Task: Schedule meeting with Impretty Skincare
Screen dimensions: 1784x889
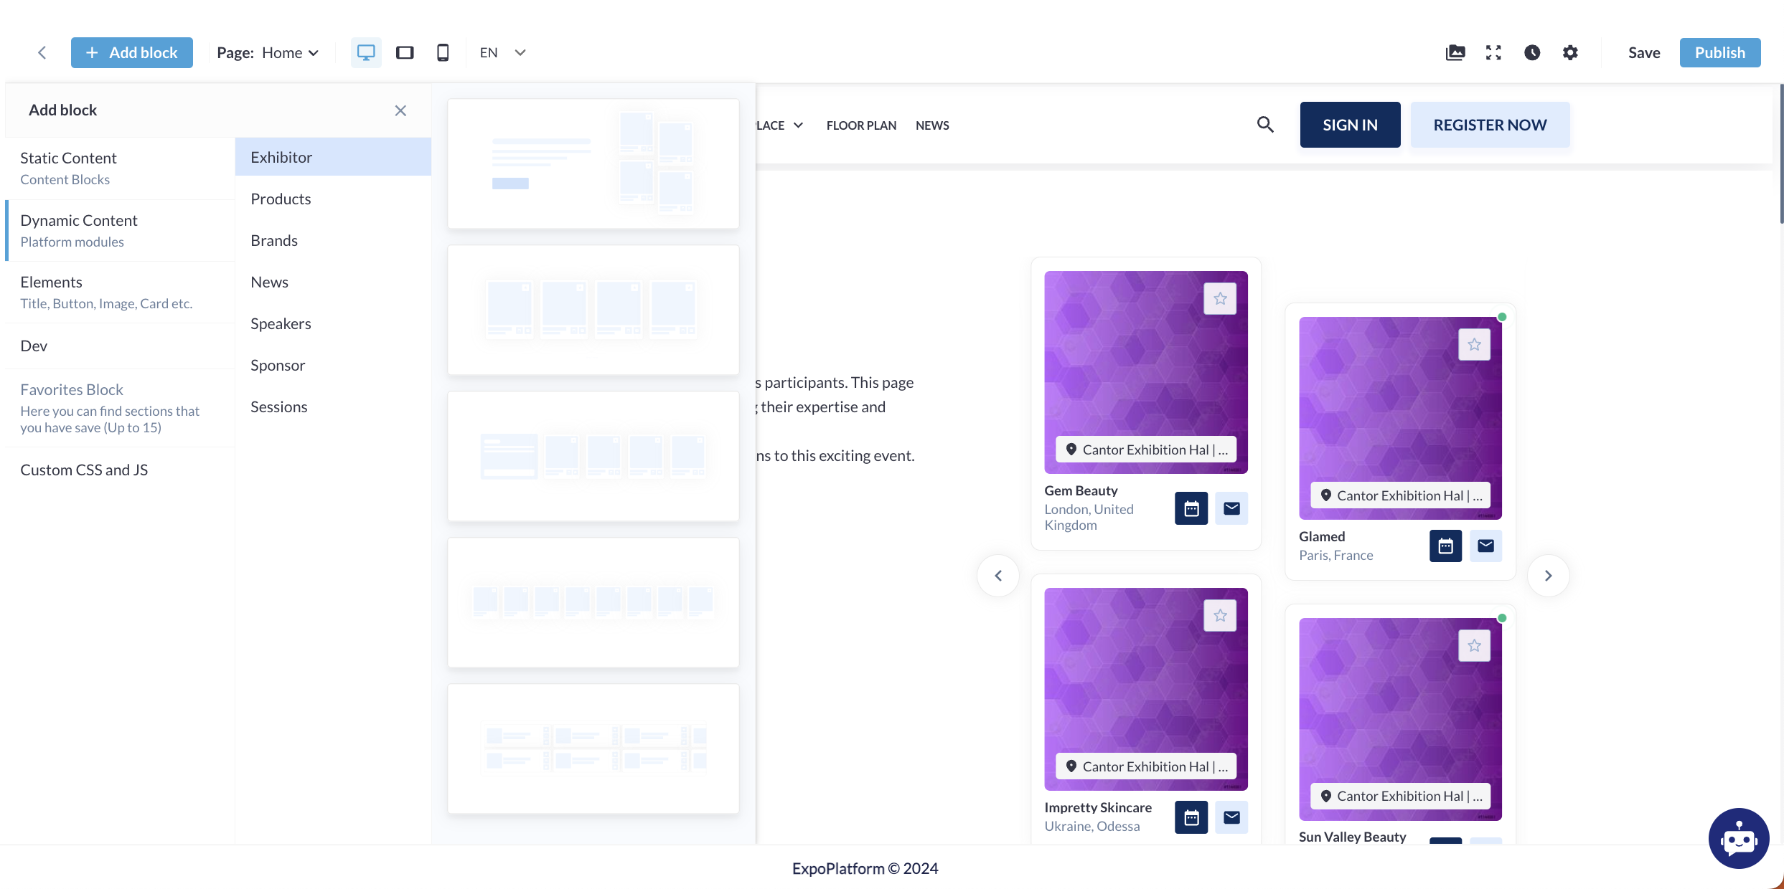Action: coord(1191,817)
